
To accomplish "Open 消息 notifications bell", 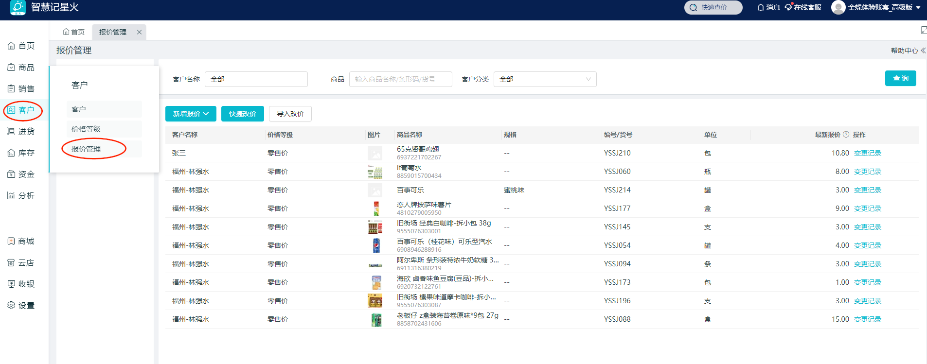I will pyautogui.click(x=768, y=7).
